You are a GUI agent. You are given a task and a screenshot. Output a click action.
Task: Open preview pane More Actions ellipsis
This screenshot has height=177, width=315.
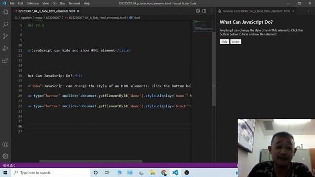coord(310,11)
